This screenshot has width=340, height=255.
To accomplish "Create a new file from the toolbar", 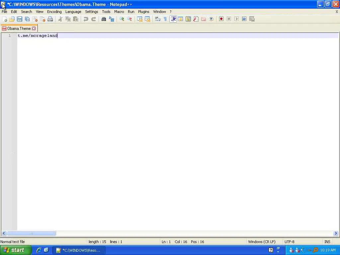I will point(5,19).
